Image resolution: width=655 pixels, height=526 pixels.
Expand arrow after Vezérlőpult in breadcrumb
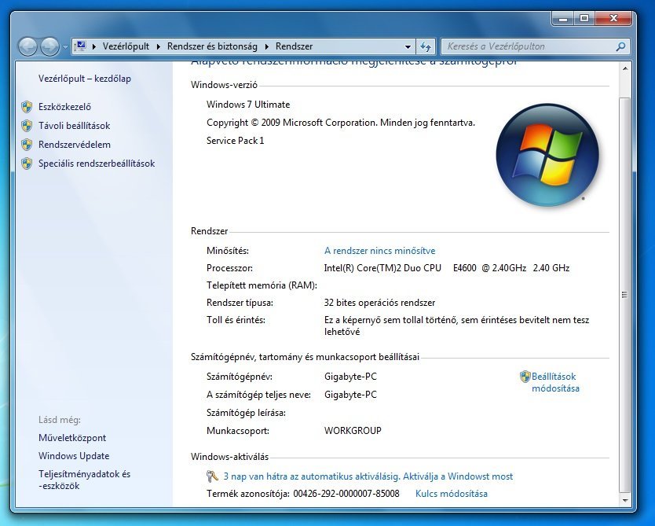pyautogui.click(x=159, y=46)
